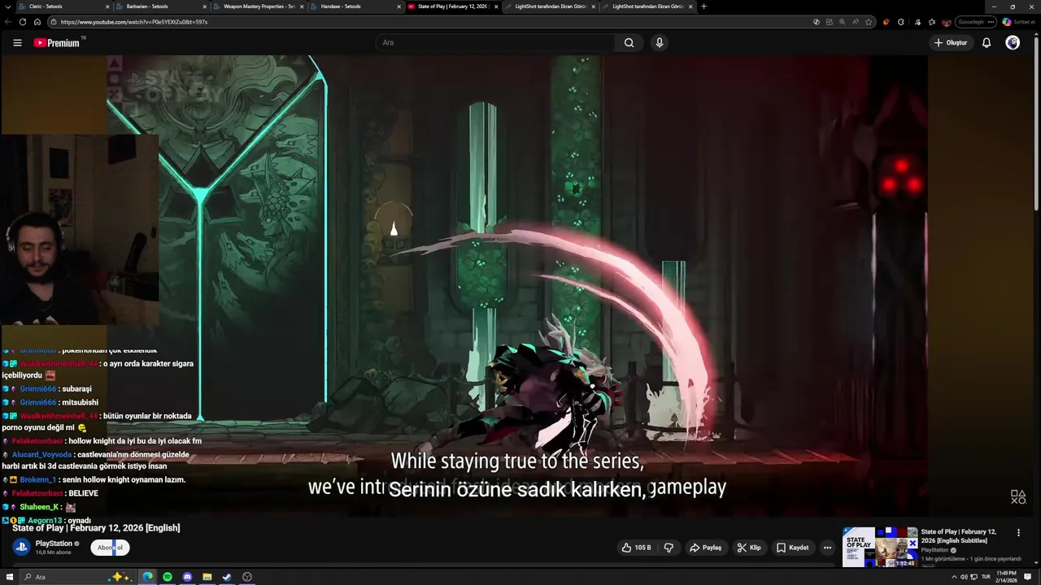Open recommended State of Play English Subtitles thumbnail

[x=880, y=547]
